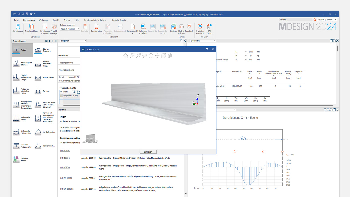Click the Berechnung calculator icon in ribbon
This screenshot has height=197, width=350.
pyautogui.click(x=18, y=27)
